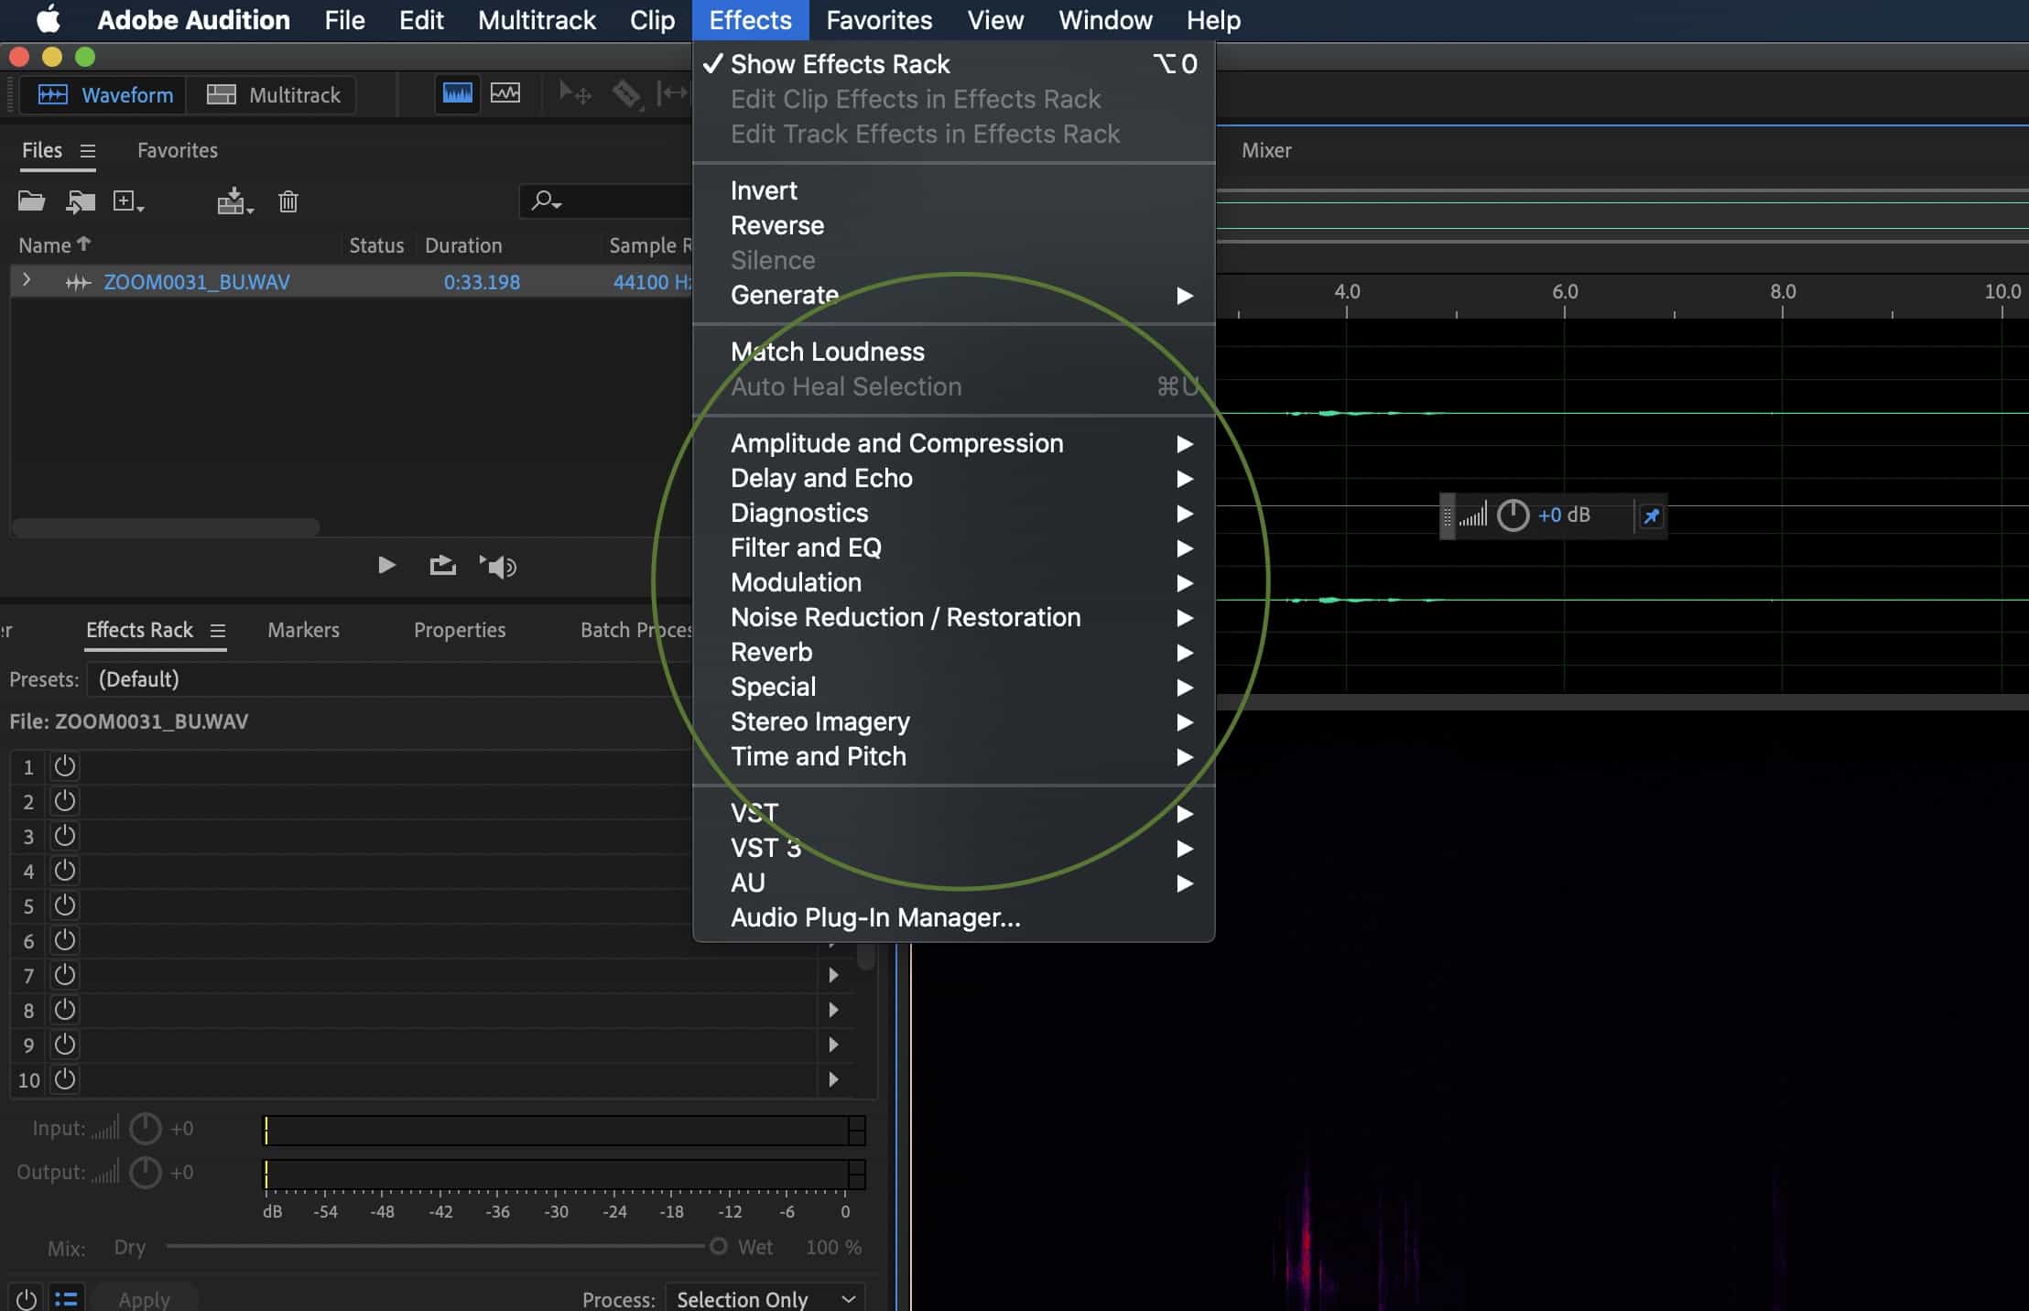Click the Loop Playback export icon
Screen dimensions: 2029x1311
point(443,566)
